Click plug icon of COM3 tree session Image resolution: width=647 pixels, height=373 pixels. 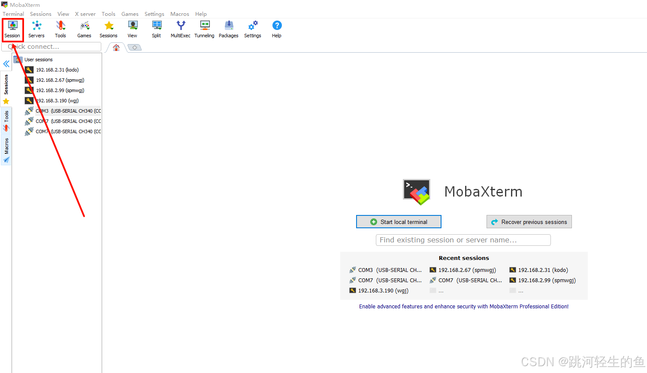pyautogui.click(x=29, y=111)
